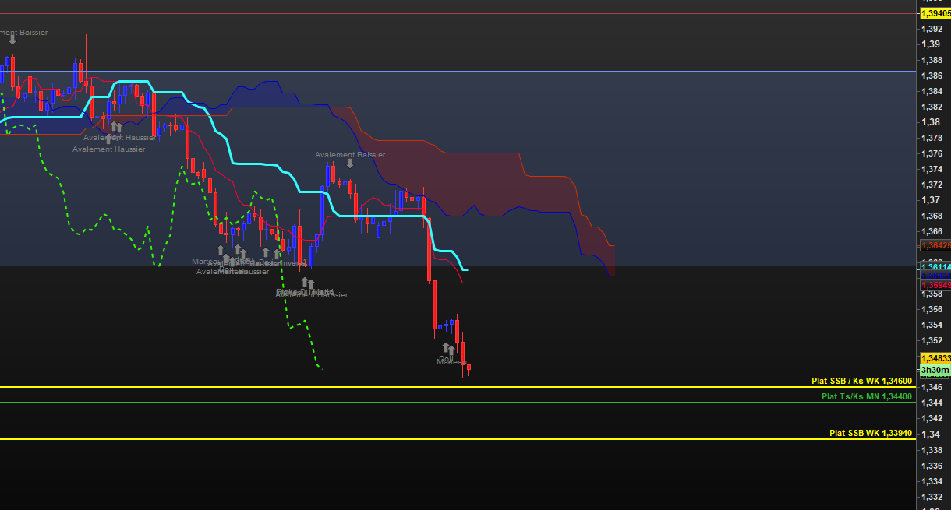Click the thick cyan line's right end
951x510 pixels.
pos(466,269)
